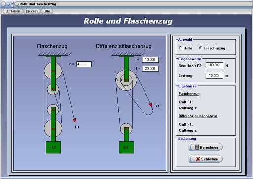
Task: Click the underlined Differenzialflaschenzug results label
Action: [x=198, y=116]
